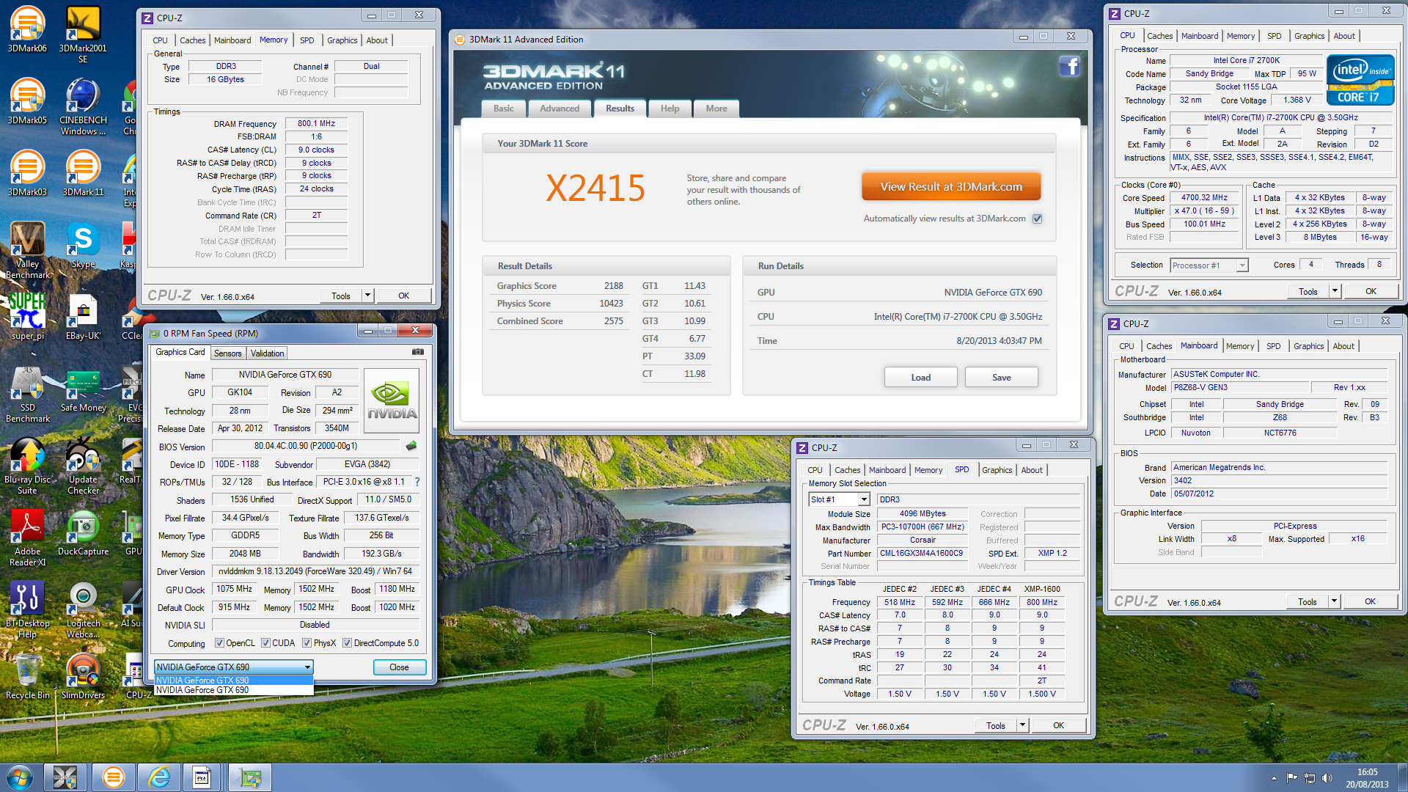Select the Recycle Bin icon
Screen dimensions: 1408x792
tap(27, 676)
